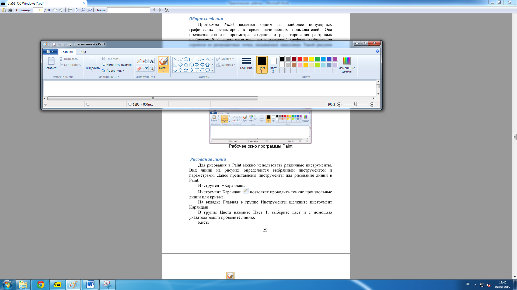The image size is (517, 290).
Task: Click zoom in magnifier in PDF toolbar
Action: pos(90,10)
